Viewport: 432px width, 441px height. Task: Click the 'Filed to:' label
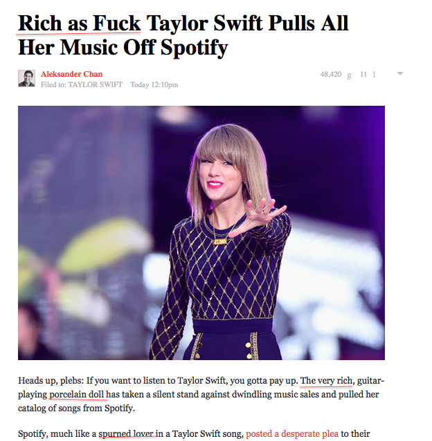[53, 84]
